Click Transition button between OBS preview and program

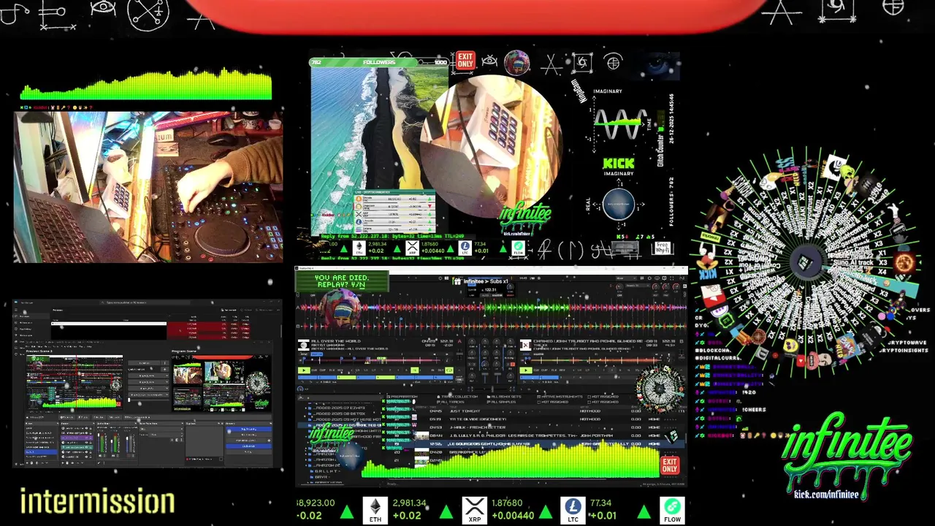pos(144,363)
